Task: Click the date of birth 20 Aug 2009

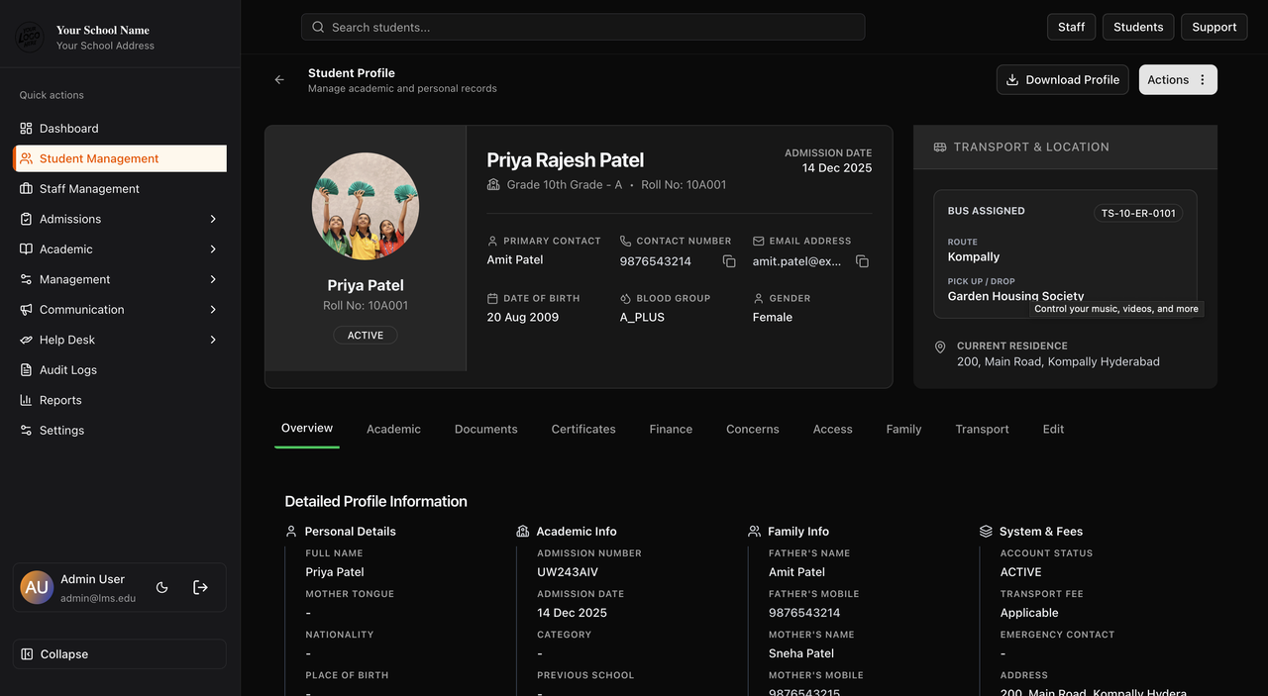Action: click(523, 318)
